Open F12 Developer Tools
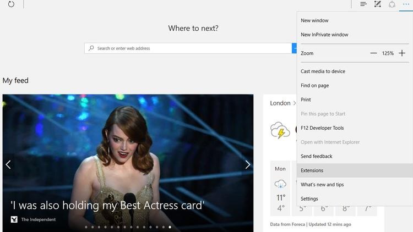This screenshot has width=413, height=232. pyautogui.click(x=322, y=128)
